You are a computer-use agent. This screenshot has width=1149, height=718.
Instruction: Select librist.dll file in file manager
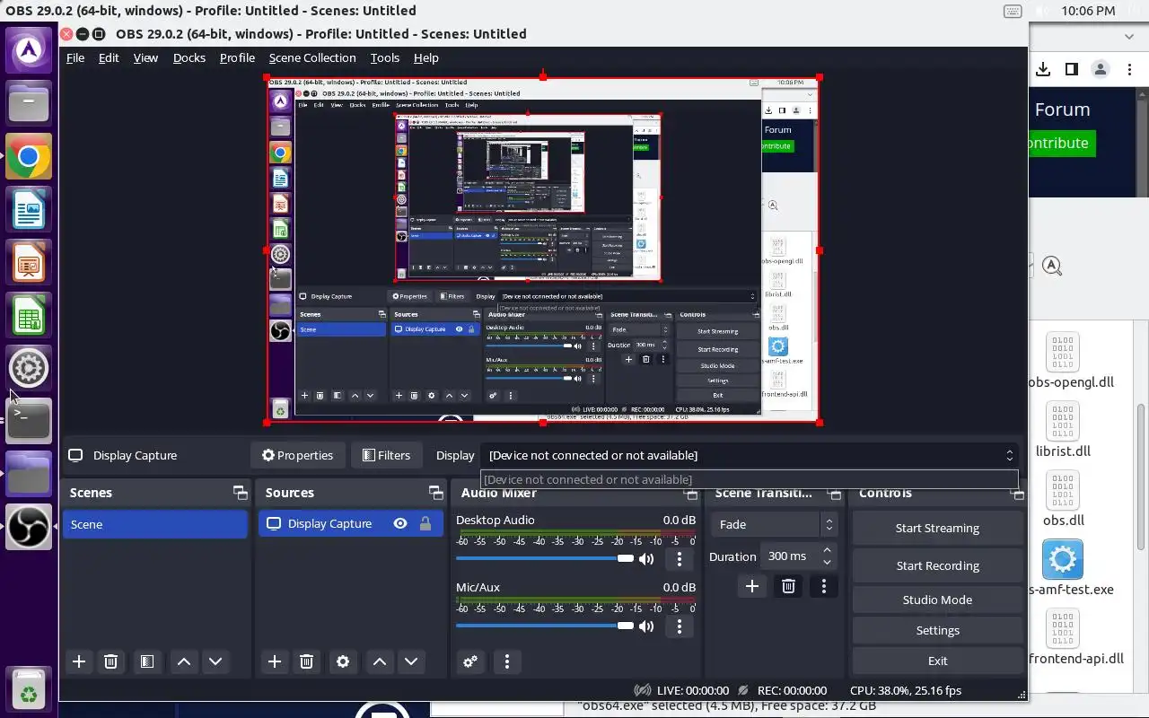(x=1063, y=430)
